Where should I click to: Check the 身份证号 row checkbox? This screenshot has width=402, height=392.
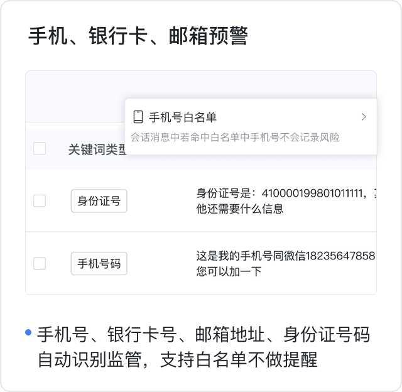(40, 201)
